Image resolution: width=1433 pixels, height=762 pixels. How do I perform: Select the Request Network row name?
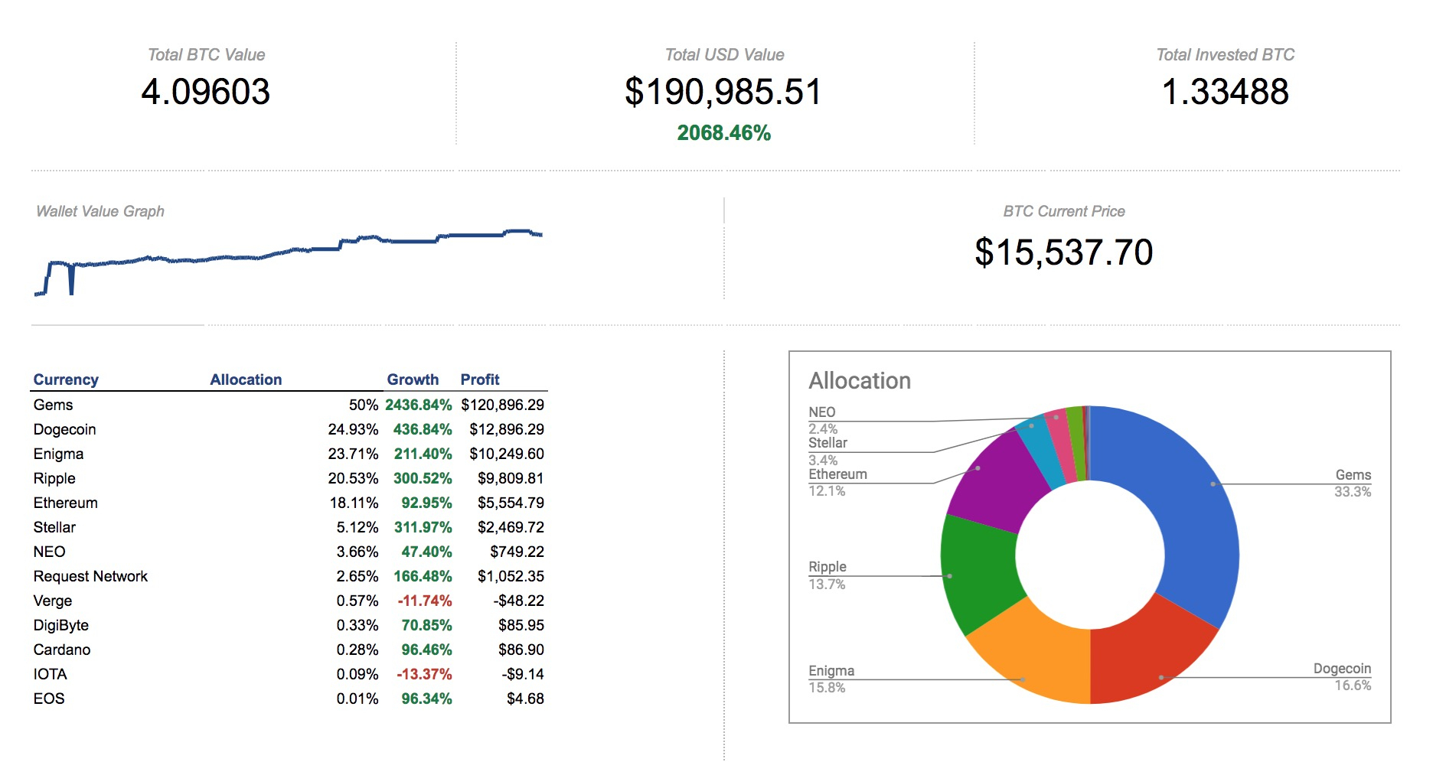click(x=90, y=576)
